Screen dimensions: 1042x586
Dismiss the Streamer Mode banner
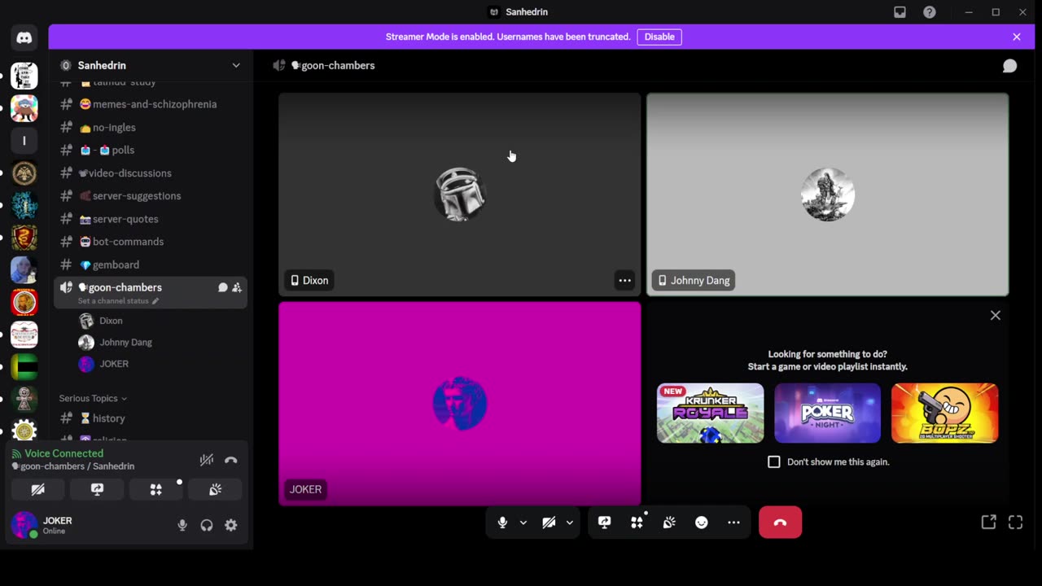[x=1016, y=37]
